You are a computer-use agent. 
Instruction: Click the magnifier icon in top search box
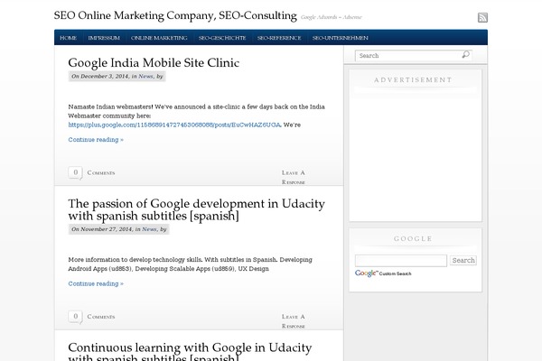[465, 54]
